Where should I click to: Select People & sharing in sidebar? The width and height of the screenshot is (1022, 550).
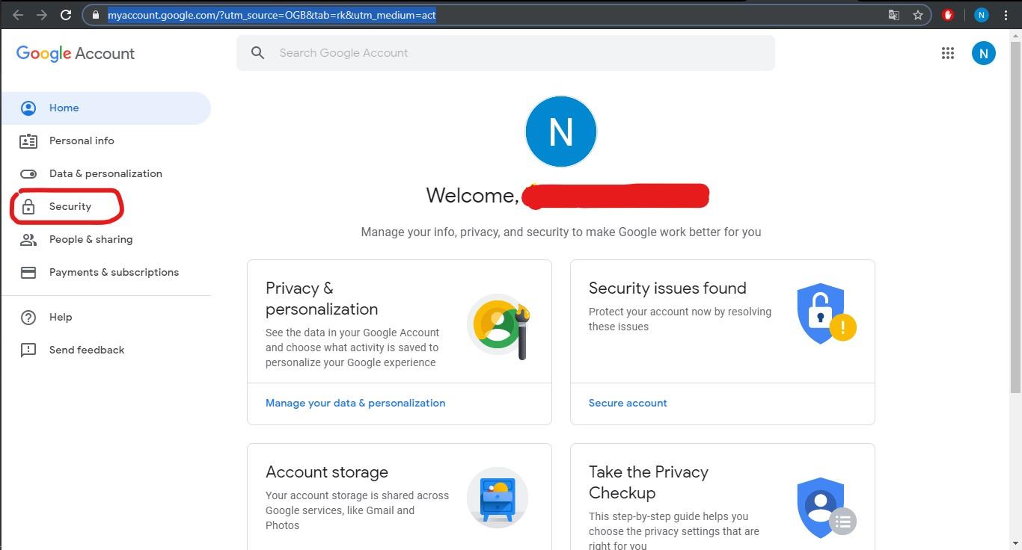[91, 239]
